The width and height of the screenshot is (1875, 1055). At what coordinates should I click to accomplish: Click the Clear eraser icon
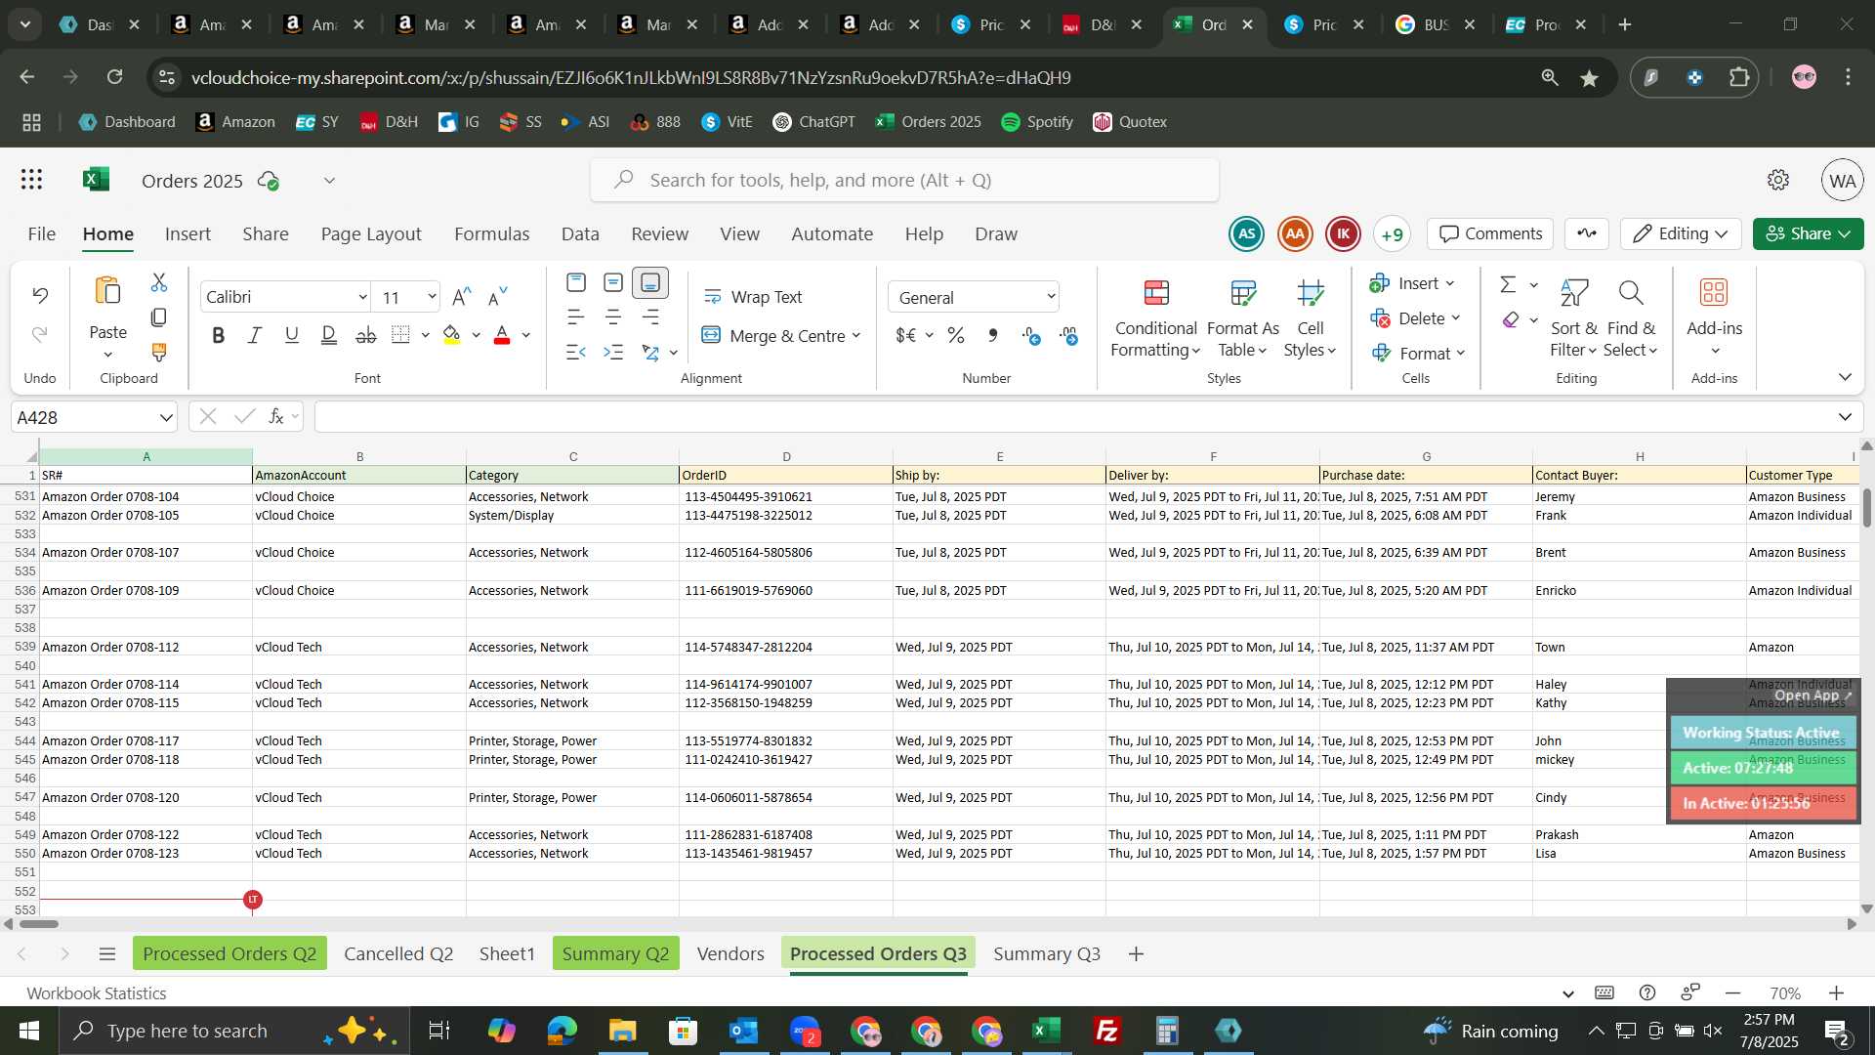click(x=1511, y=320)
